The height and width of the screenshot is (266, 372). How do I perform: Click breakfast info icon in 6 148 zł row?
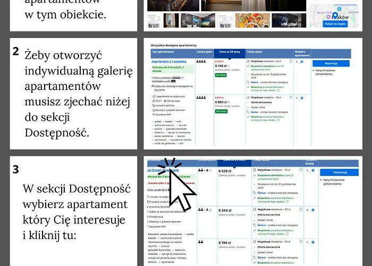(290, 62)
